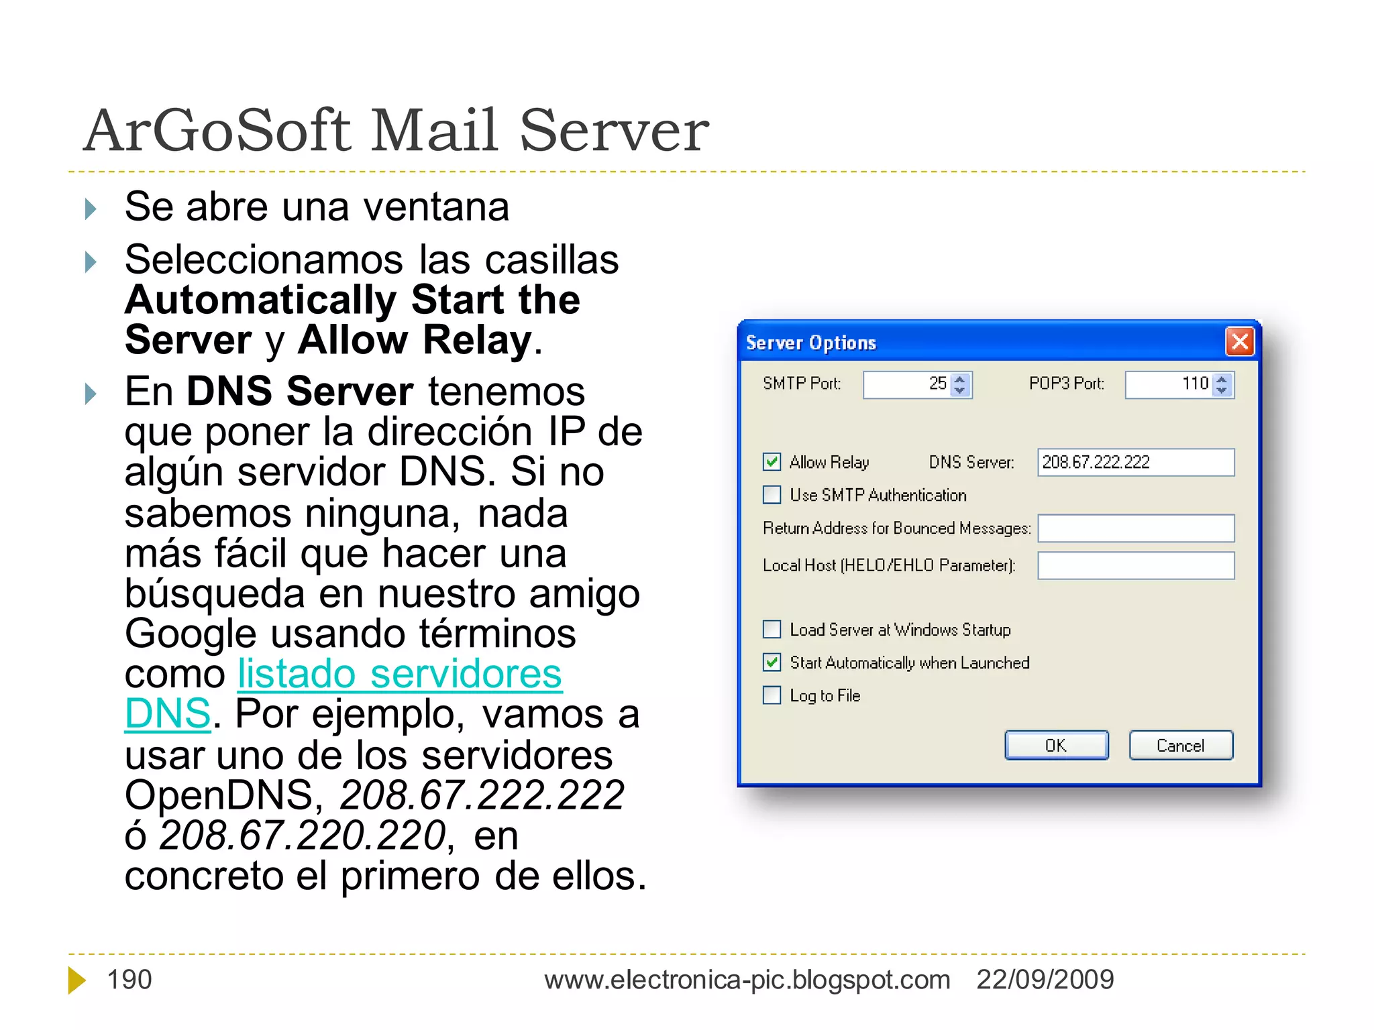Click the IP 208.67.220.220 text
The image size is (1374, 1030).
click(303, 836)
